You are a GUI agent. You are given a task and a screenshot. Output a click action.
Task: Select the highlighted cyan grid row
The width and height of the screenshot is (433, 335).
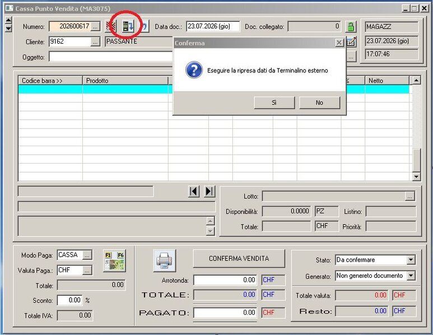coord(214,89)
